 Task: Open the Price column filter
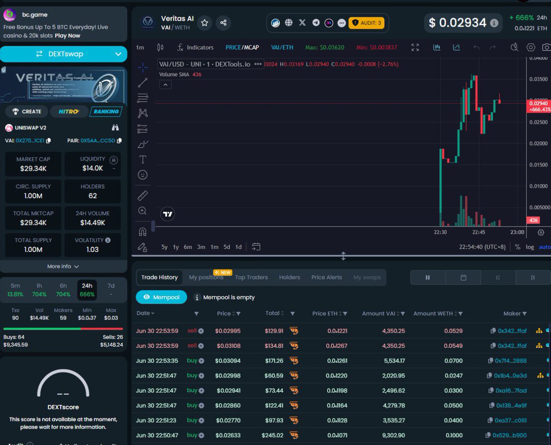coord(239,314)
